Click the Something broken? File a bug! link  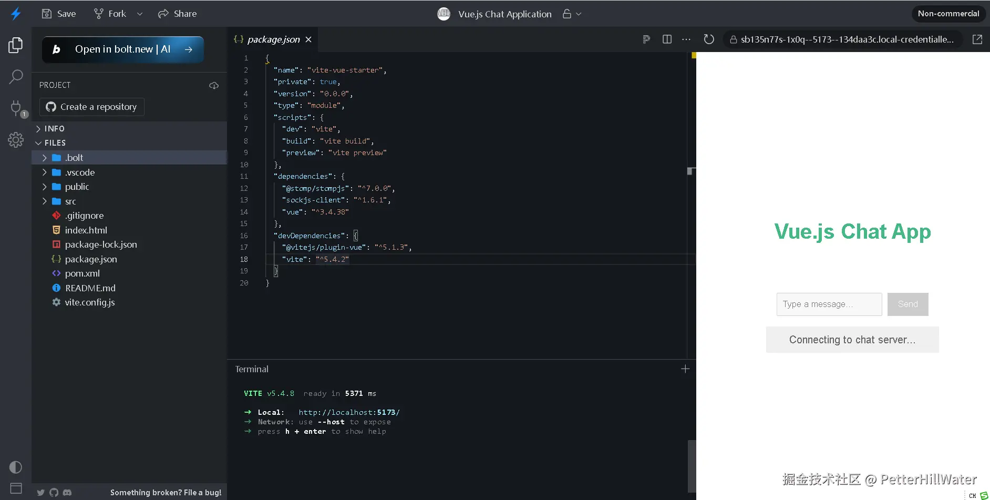pos(166,493)
